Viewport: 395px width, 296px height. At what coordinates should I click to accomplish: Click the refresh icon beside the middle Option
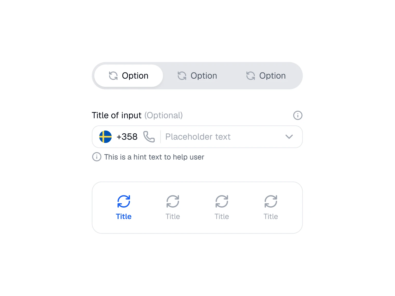(x=182, y=76)
